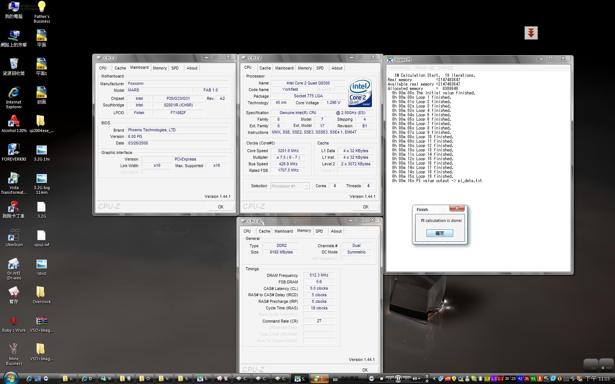Switch to Memory tab in Mainboard CPU-Z window

coord(160,68)
